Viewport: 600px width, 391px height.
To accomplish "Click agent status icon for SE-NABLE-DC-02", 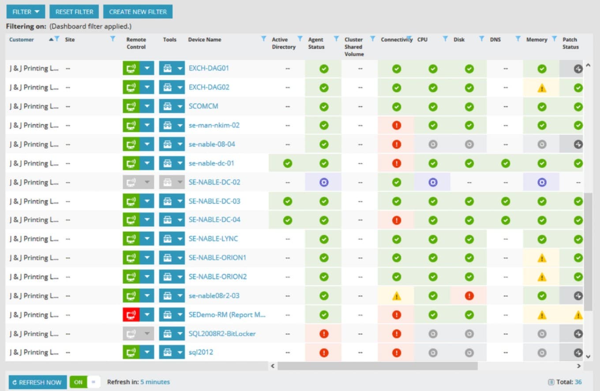I will [324, 182].
